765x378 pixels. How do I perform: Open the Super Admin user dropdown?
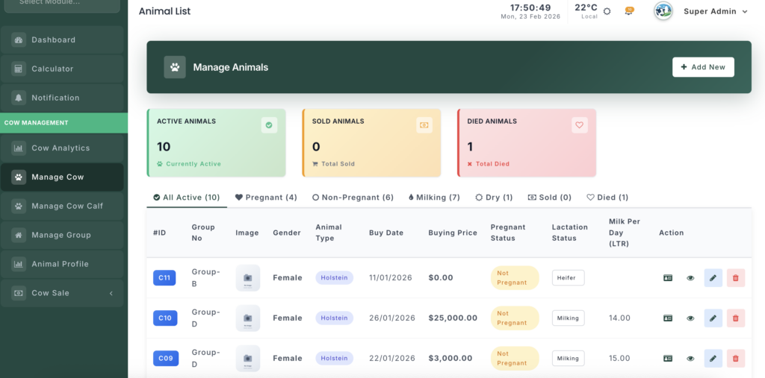point(715,11)
